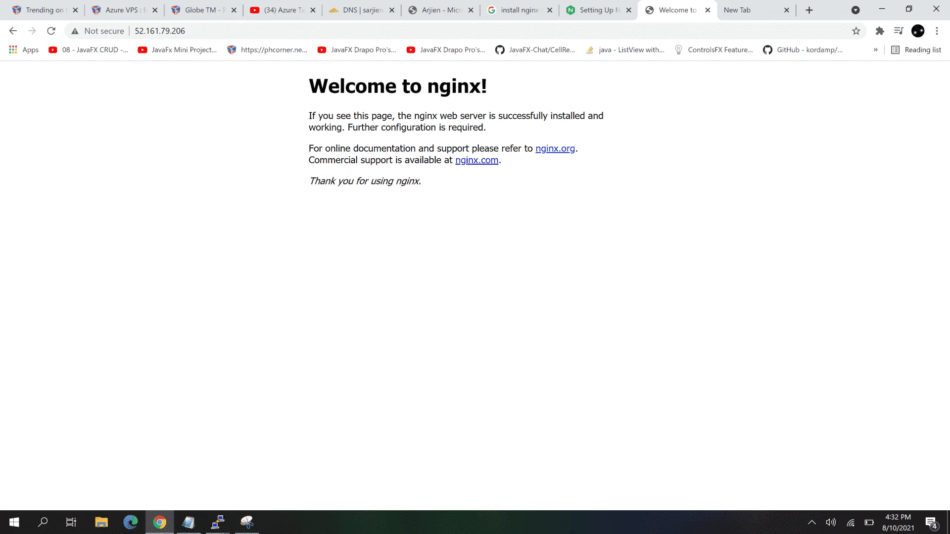
Task: Open the 08 - JavaFX CRUD bookmark
Action: click(88, 50)
